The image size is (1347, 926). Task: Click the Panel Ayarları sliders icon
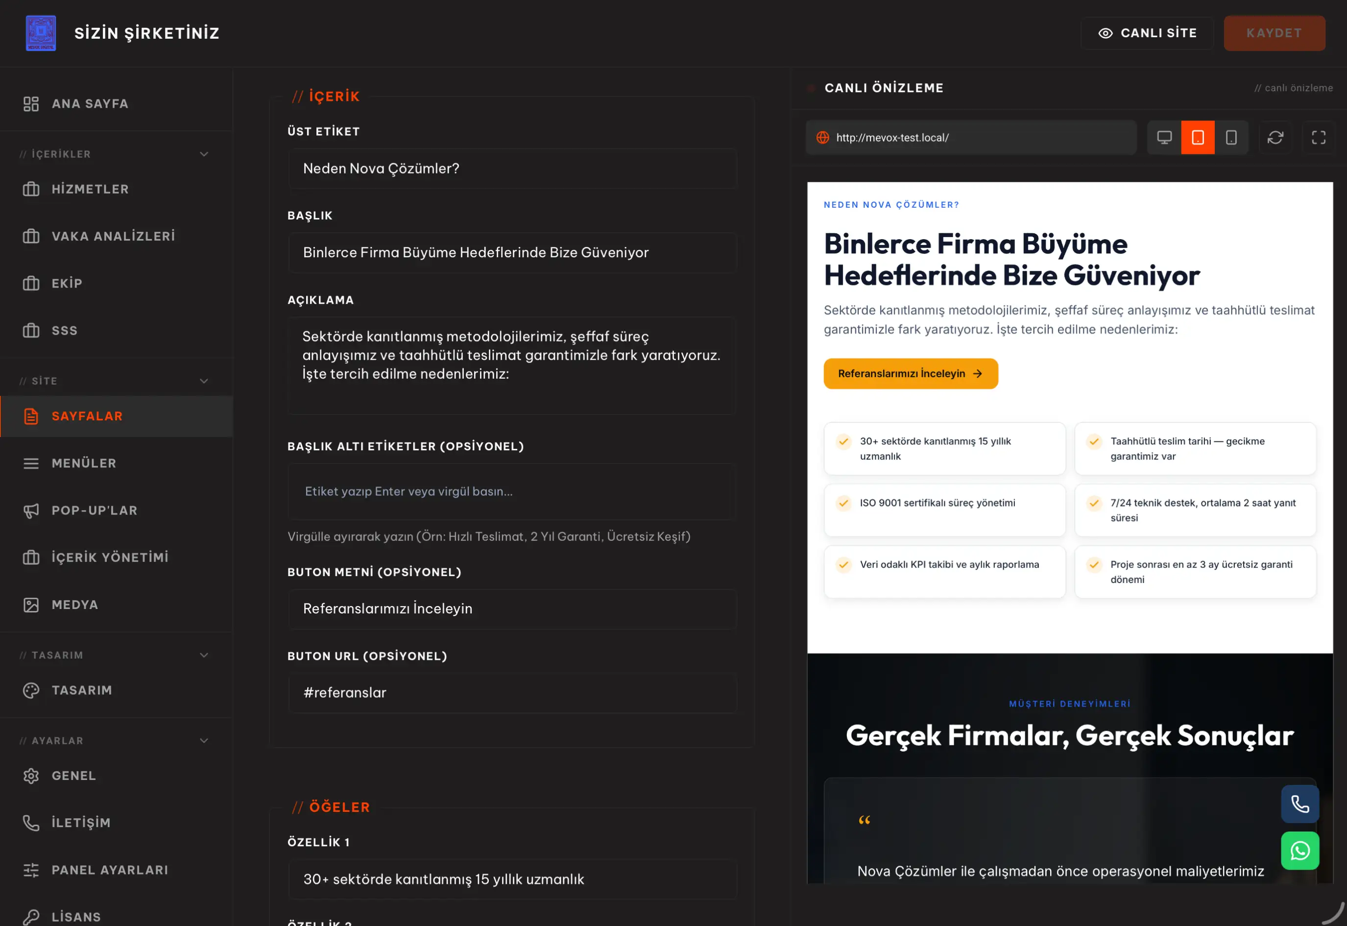[x=31, y=870]
